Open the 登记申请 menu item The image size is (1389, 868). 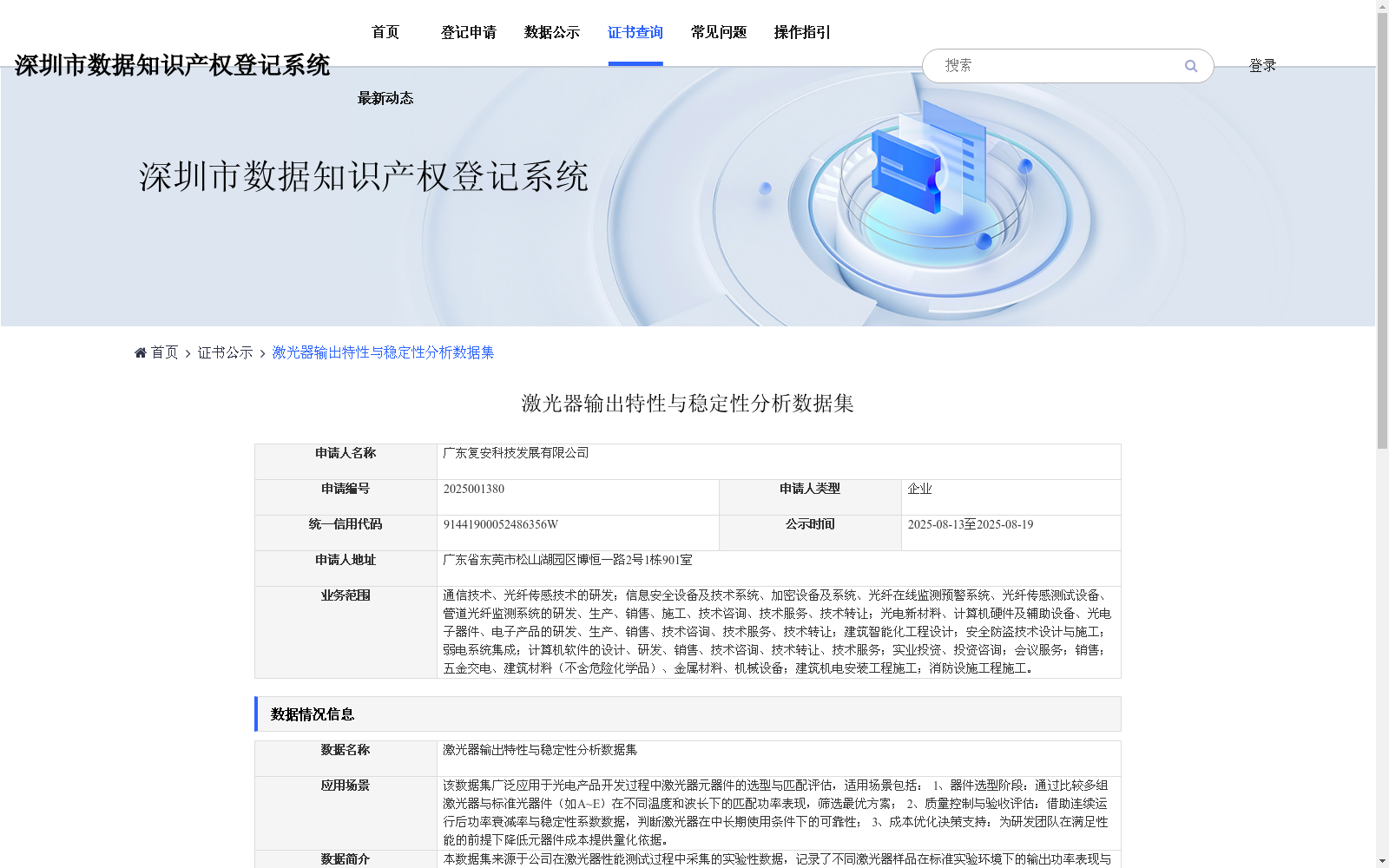coord(469,32)
